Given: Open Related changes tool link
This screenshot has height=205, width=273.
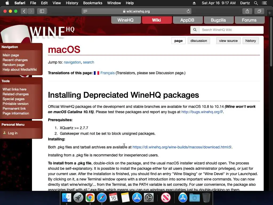Looking at the screenshot, I should click(x=15, y=94).
